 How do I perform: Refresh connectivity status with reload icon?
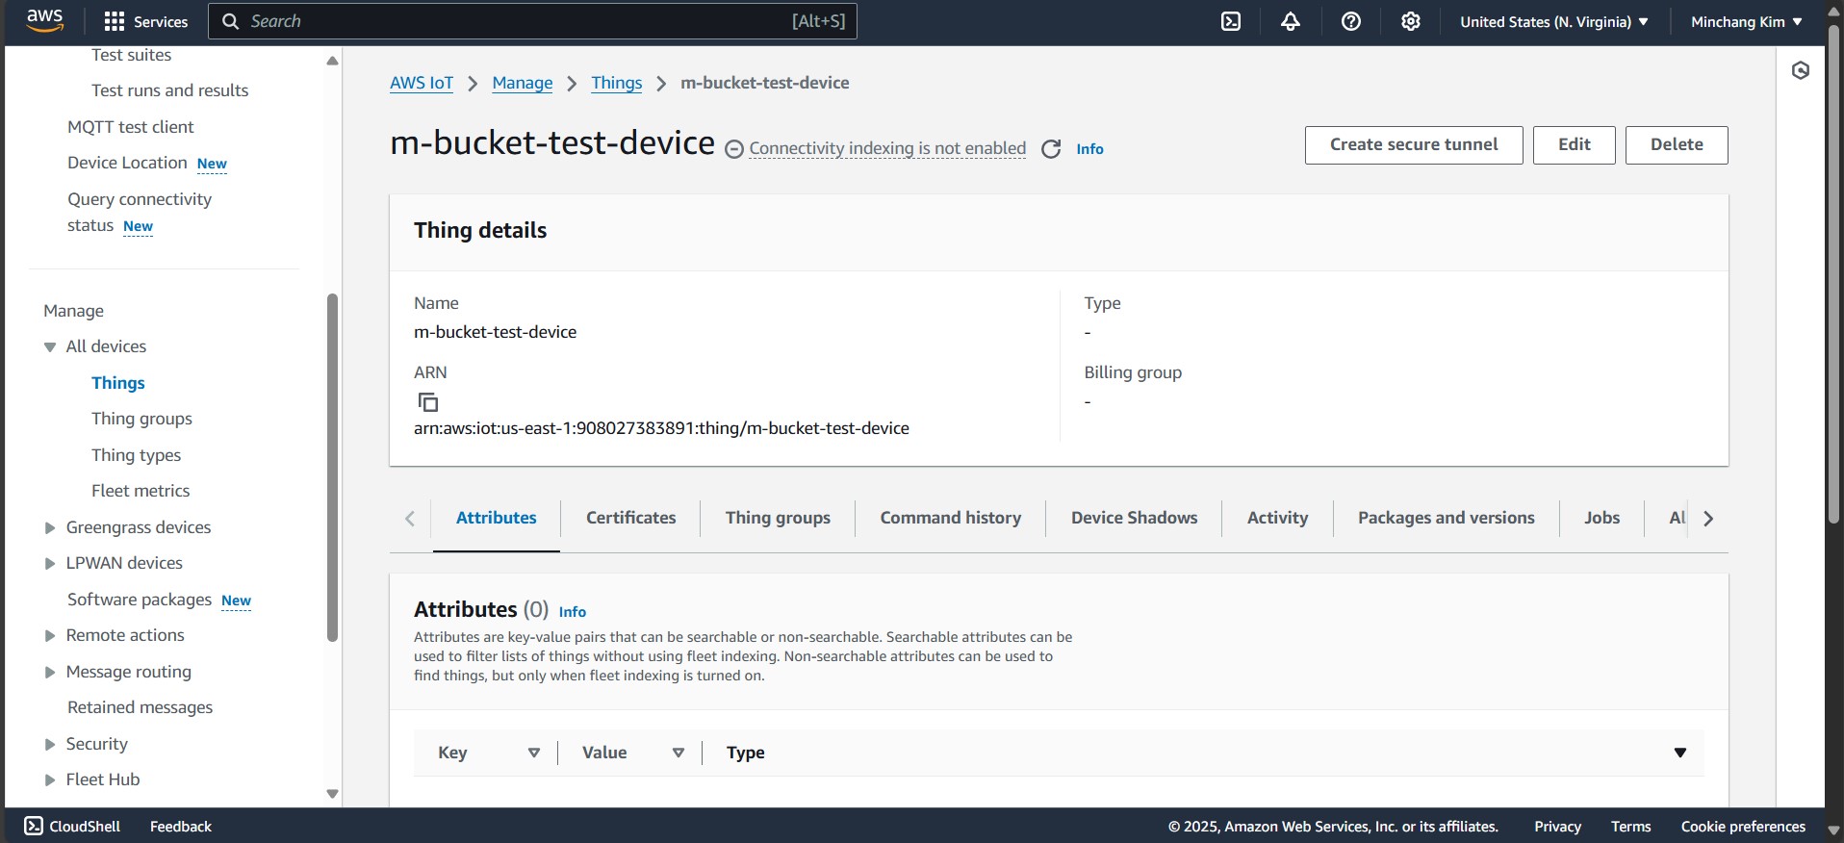coord(1051,149)
